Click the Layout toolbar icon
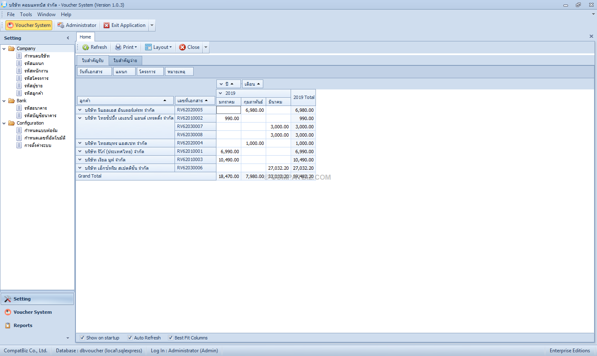The image size is (597, 356). (x=148, y=47)
